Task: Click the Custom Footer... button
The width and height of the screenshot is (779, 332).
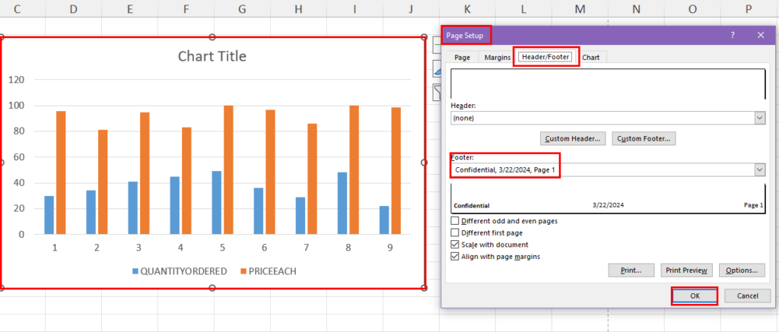Action: pos(644,139)
